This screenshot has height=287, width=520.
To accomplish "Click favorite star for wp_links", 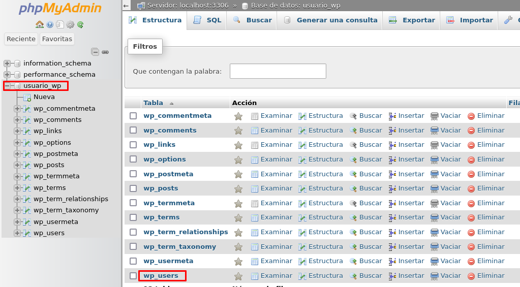I will pos(238,145).
